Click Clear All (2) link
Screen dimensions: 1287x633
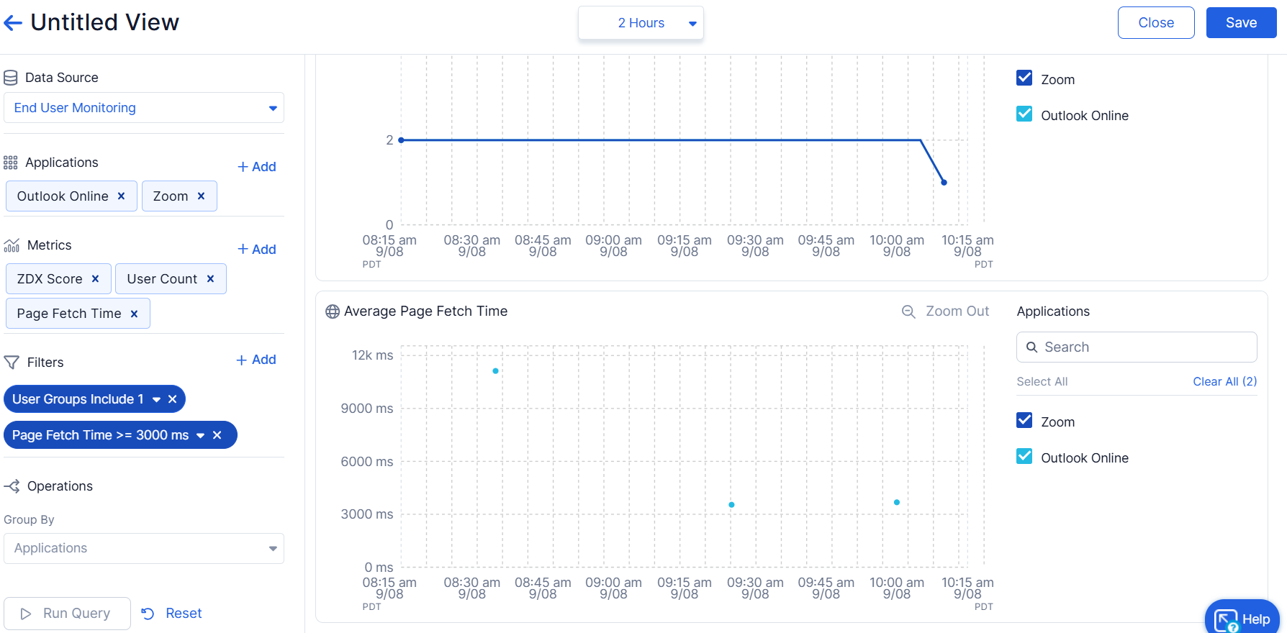[1224, 381]
